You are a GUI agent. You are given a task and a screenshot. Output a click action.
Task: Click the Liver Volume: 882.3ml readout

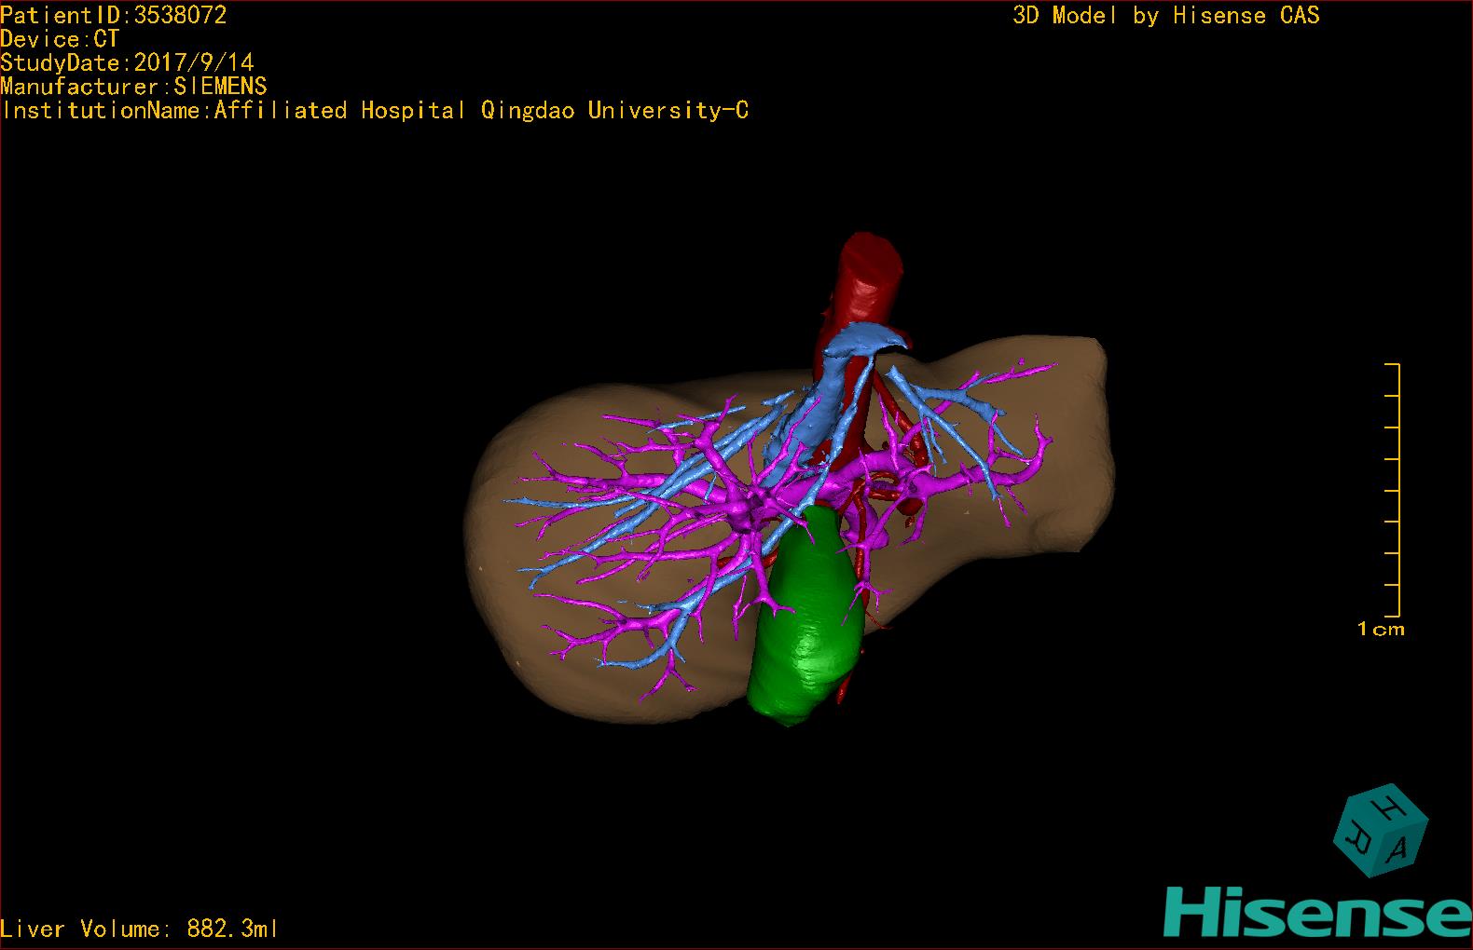click(x=140, y=929)
